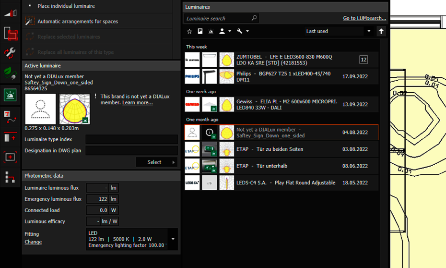This screenshot has width=446, height=268.
Task: Click the emergency lighting tool in sidebar
Action: pos(11,95)
